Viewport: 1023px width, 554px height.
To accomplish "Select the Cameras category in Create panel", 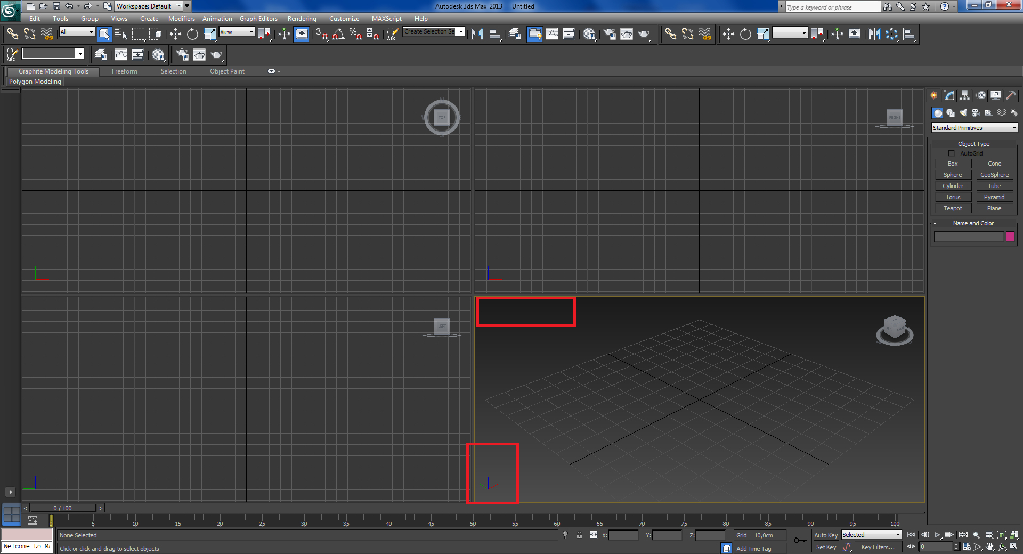I will click(976, 113).
